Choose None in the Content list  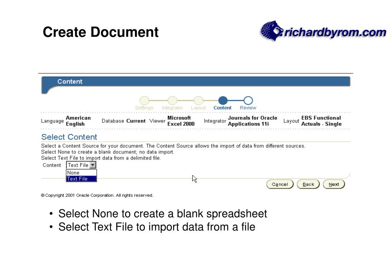81,173
